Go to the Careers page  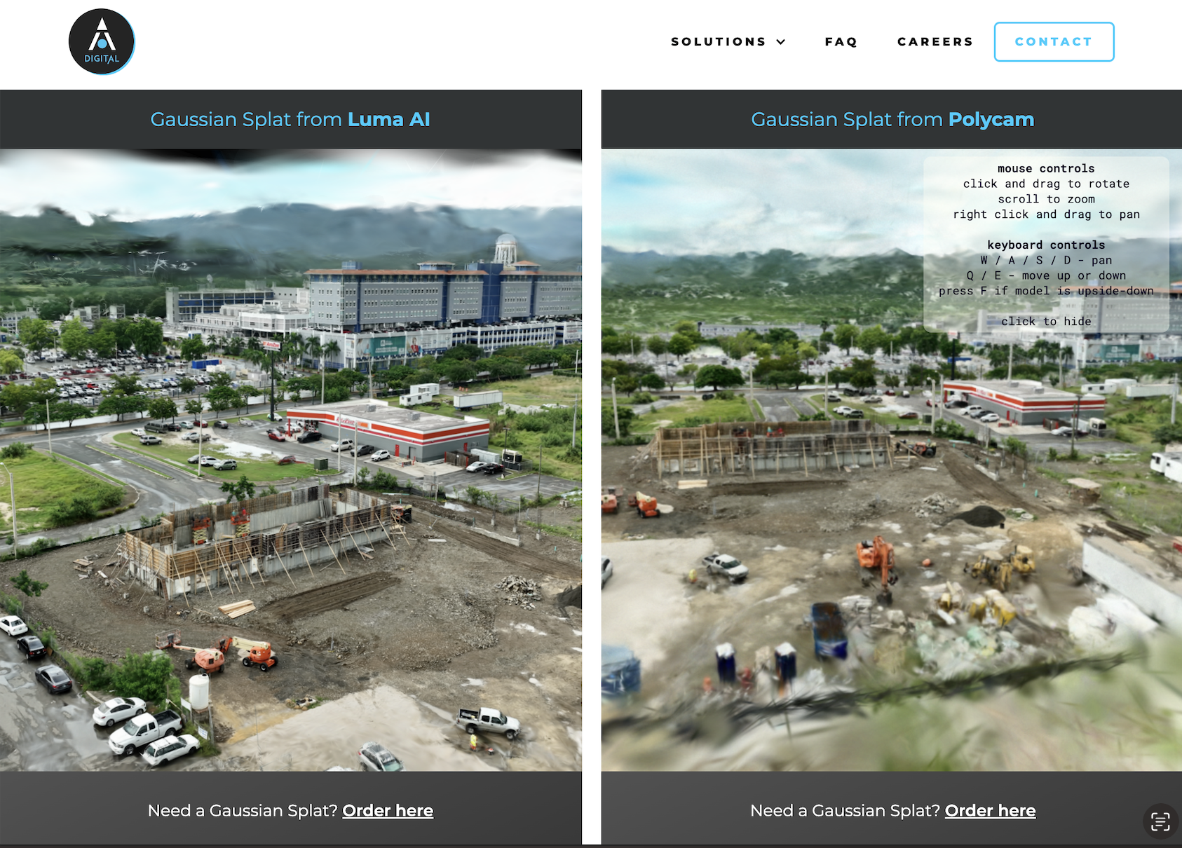(x=935, y=42)
